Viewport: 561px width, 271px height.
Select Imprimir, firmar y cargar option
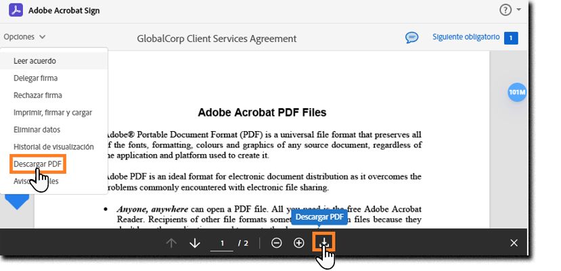coord(54,112)
